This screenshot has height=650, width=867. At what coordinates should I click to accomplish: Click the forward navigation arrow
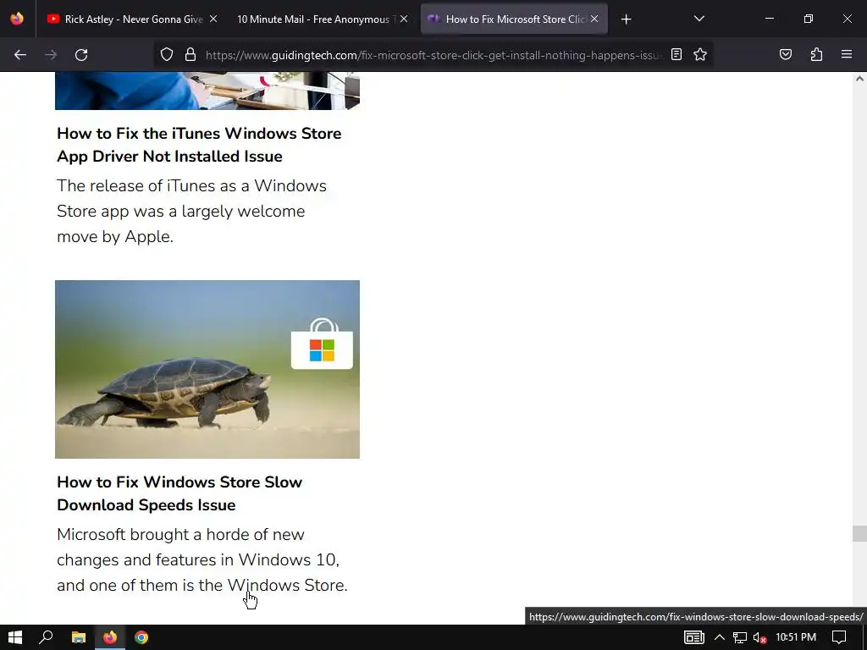click(x=51, y=55)
